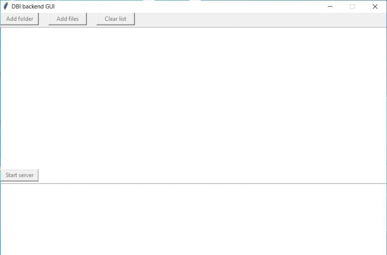
Task: Start the DBI server
Action: tap(20, 175)
